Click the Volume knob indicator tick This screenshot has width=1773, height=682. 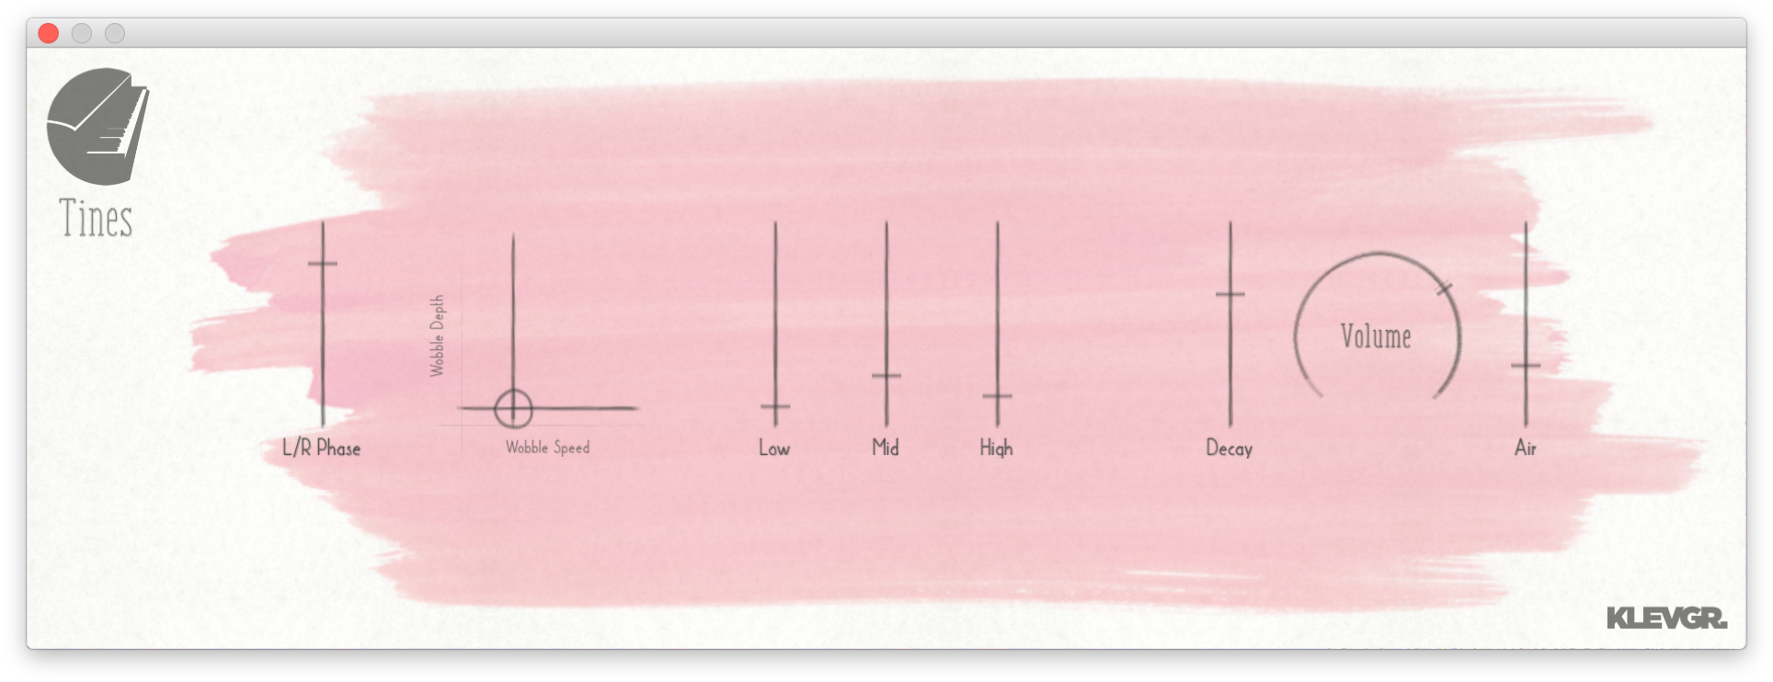tap(1445, 288)
